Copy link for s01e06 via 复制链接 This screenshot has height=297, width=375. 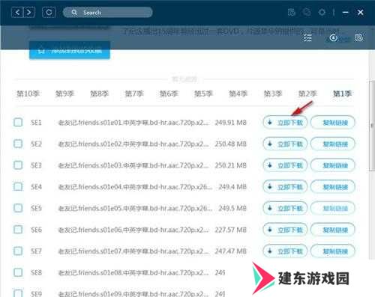click(333, 230)
